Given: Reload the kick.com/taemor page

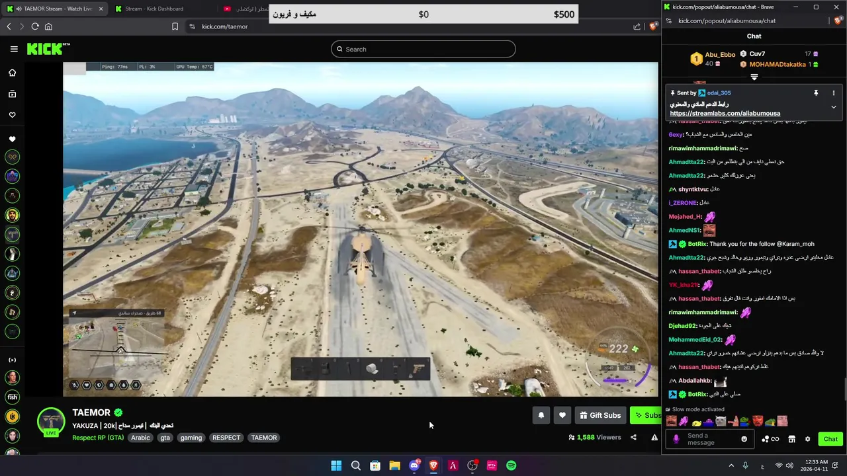Looking at the screenshot, I should click(35, 26).
